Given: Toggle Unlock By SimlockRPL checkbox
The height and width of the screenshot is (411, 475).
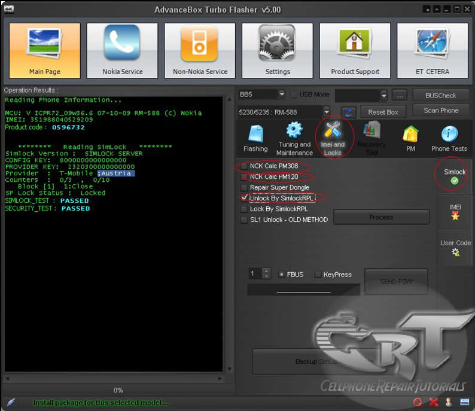Looking at the screenshot, I should [244, 198].
